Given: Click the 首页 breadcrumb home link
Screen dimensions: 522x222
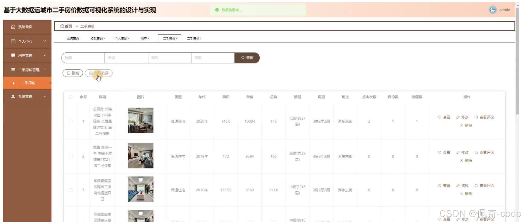Looking at the screenshot, I should 66,26.
